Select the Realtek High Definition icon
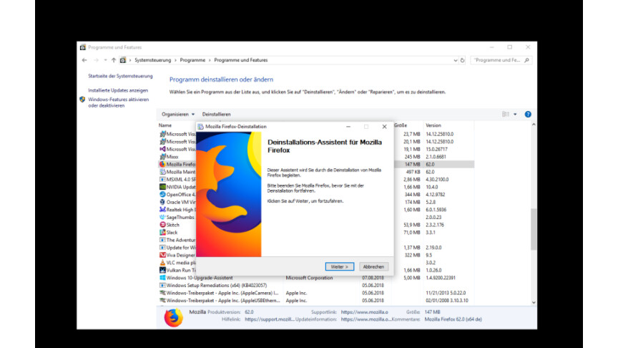The width and height of the screenshot is (618, 348). point(162,210)
